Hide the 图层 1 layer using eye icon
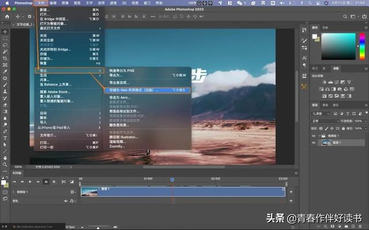Viewport: 369px width, 230px height. tap(314, 143)
